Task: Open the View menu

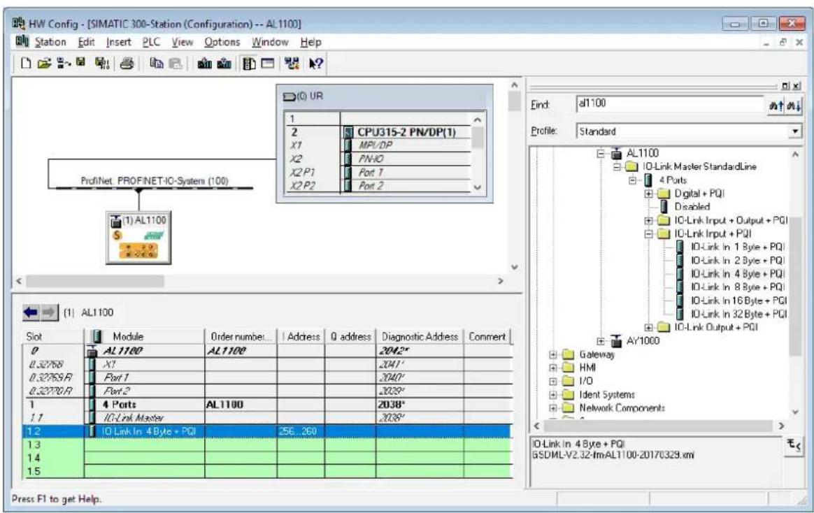Action: tap(183, 42)
